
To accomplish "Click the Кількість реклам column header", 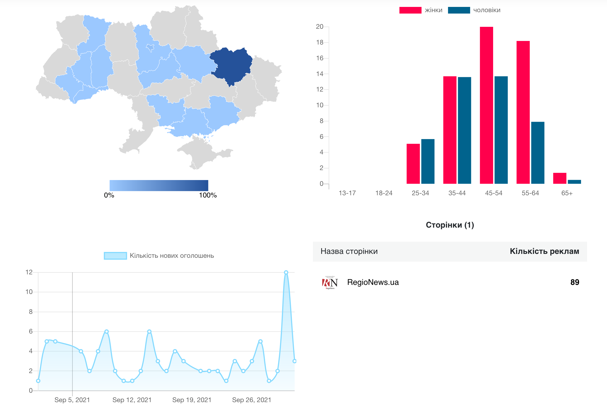I will [544, 251].
